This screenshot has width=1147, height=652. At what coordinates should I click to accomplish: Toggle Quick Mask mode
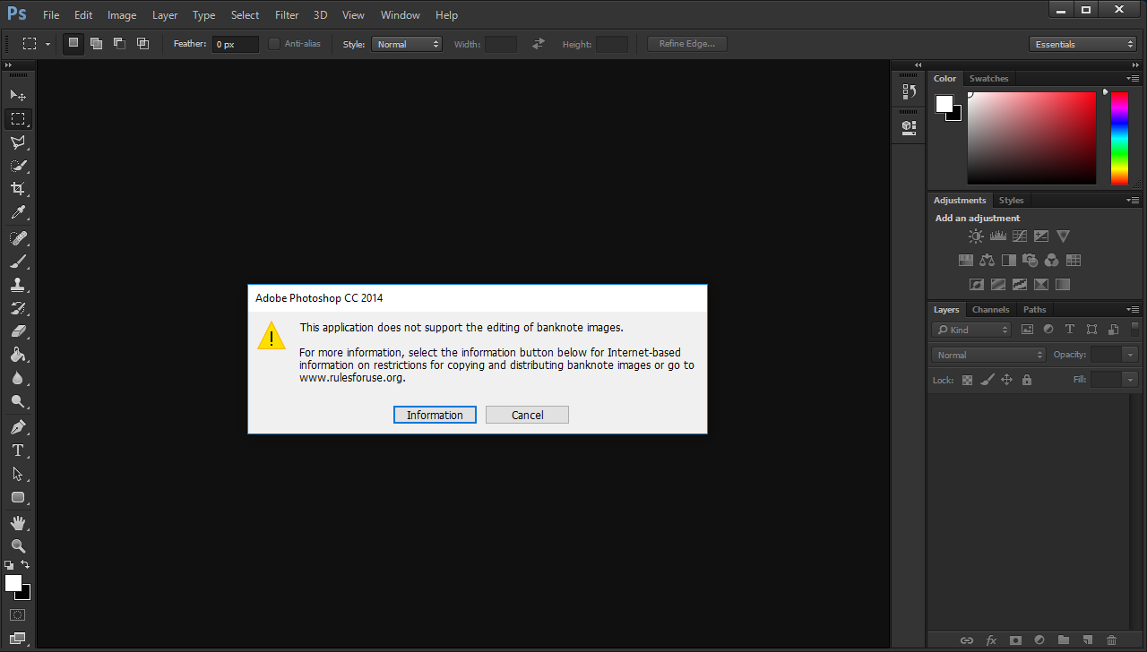[17, 615]
